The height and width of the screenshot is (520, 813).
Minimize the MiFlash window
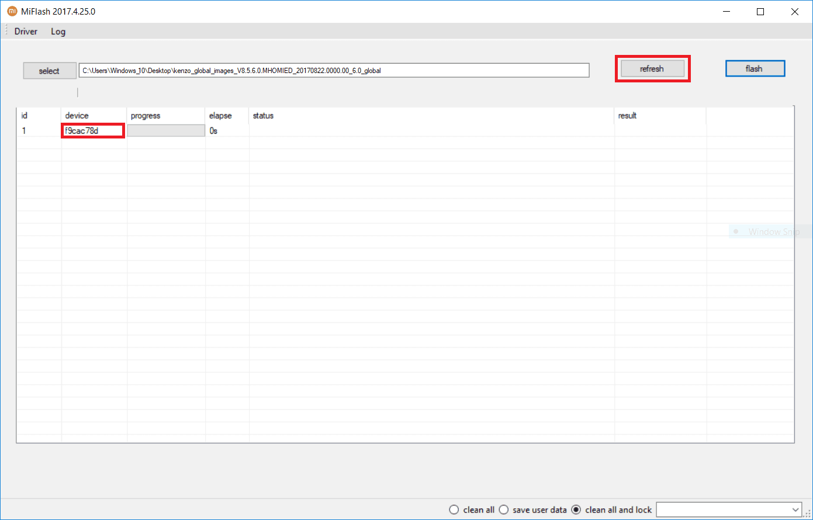point(726,11)
